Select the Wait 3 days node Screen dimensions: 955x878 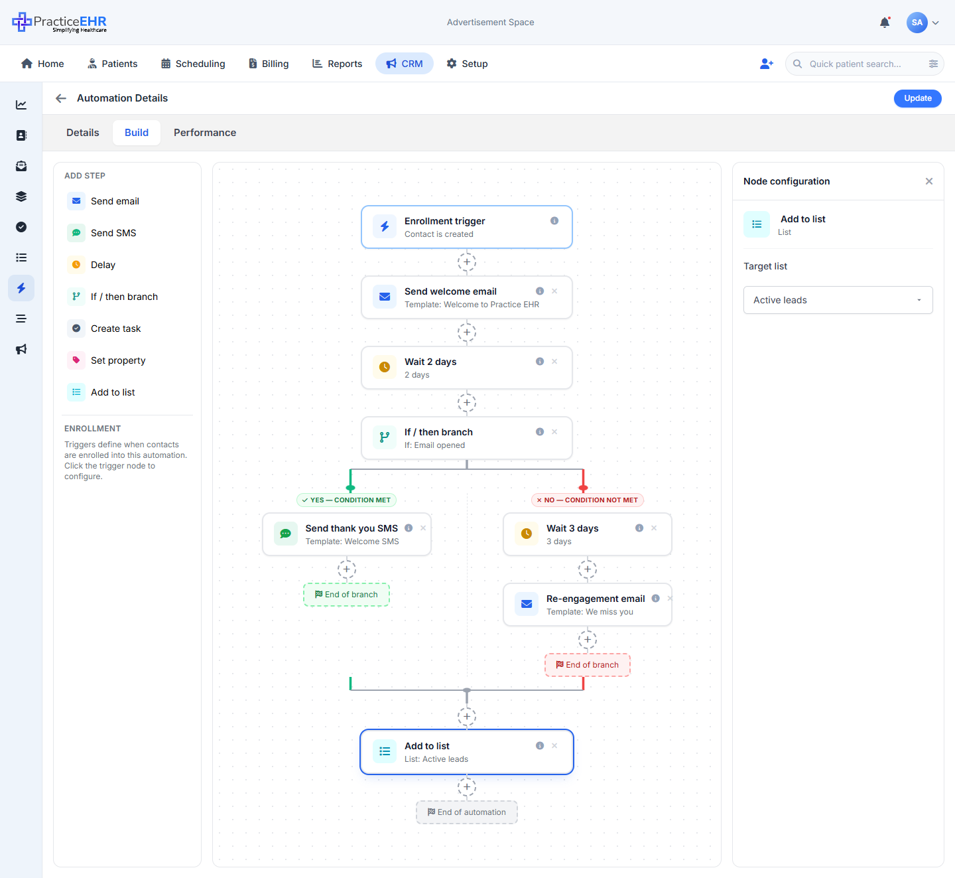588,534
